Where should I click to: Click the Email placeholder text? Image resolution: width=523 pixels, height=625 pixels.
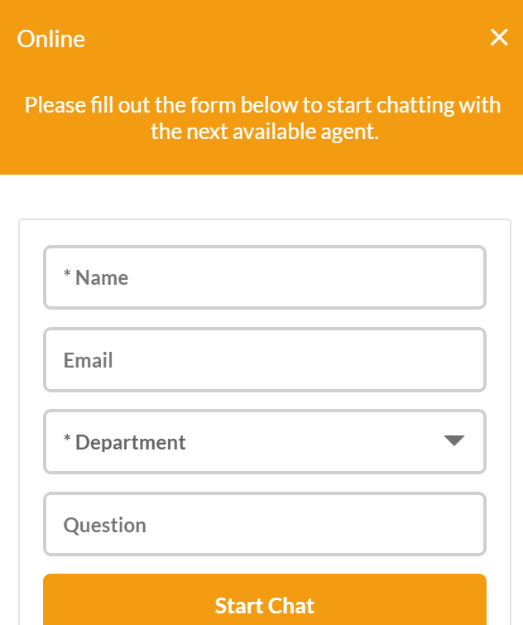click(88, 360)
